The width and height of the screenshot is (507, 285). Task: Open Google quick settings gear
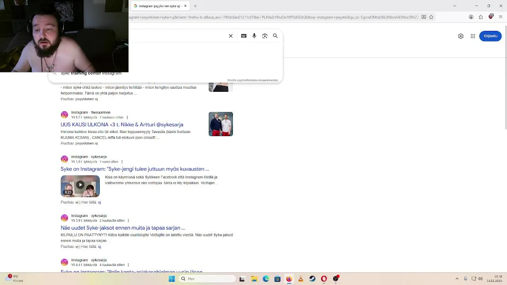pyautogui.click(x=461, y=36)
